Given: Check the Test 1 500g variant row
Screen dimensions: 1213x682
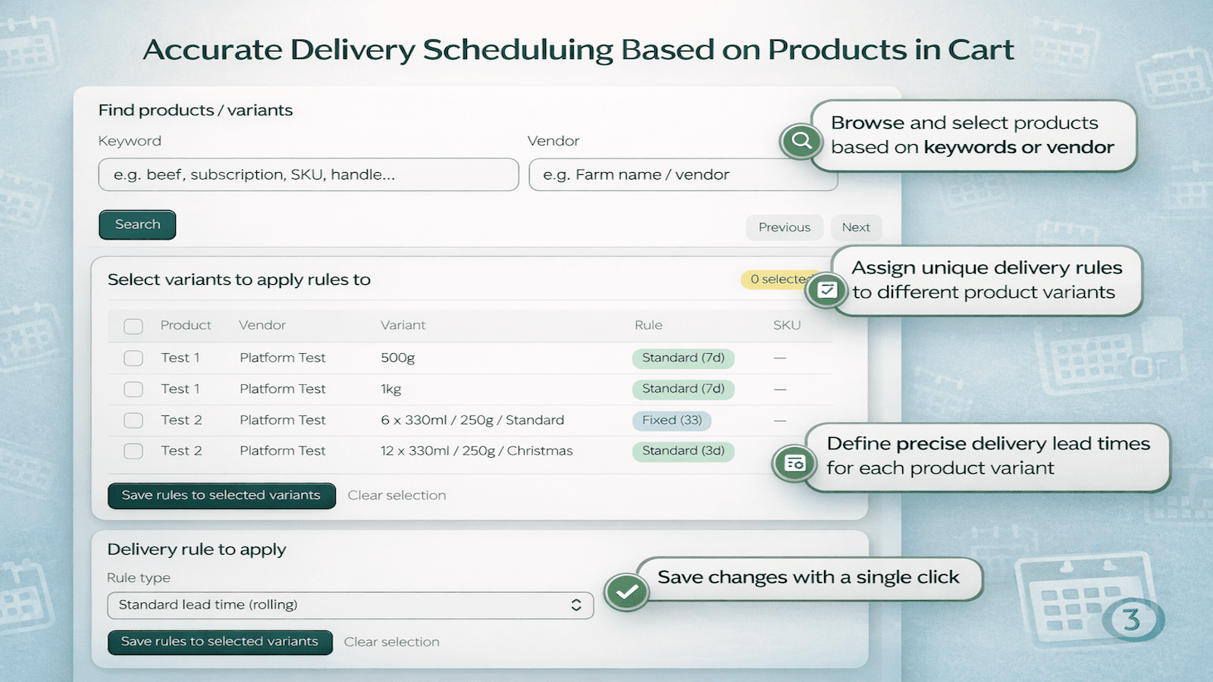Looking at the screenshot, I should coord(133,358).
